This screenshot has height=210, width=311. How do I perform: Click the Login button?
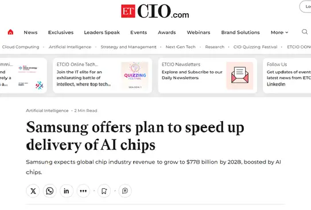click(305, 6)
